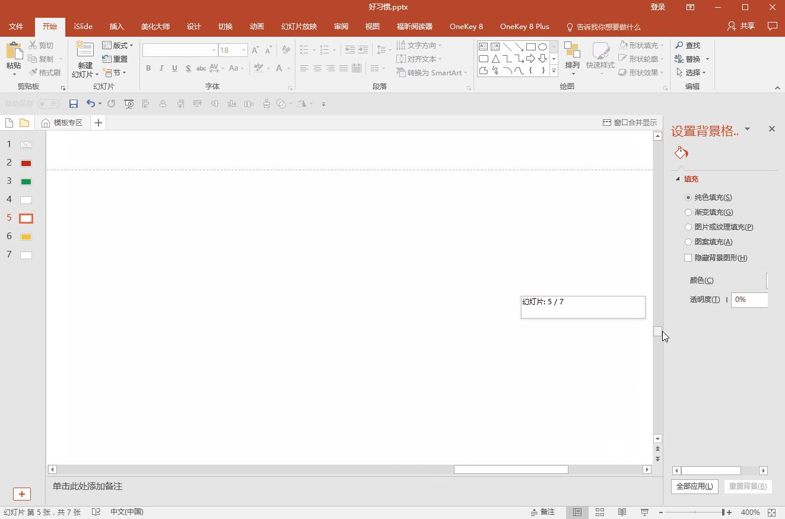Switch to Slide Sorter view icon
The height and width of the screenshot is (519, 785).
[x=600, y=512]
